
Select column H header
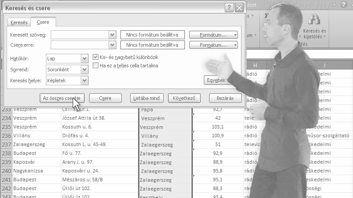(x=255, y=65)
